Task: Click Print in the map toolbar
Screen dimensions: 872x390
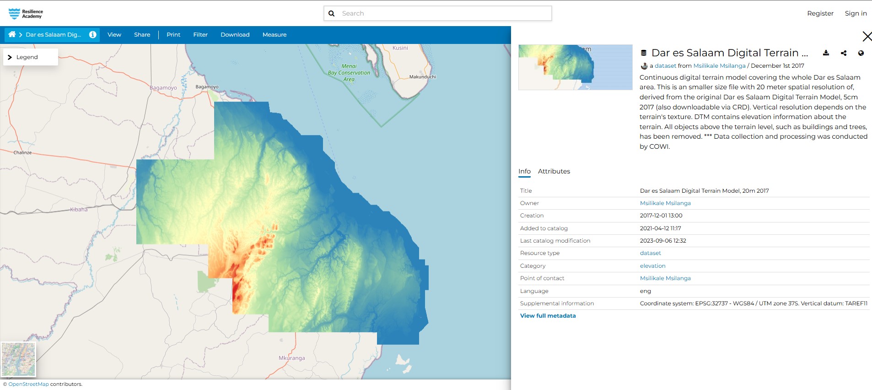Action: [173, 35]
